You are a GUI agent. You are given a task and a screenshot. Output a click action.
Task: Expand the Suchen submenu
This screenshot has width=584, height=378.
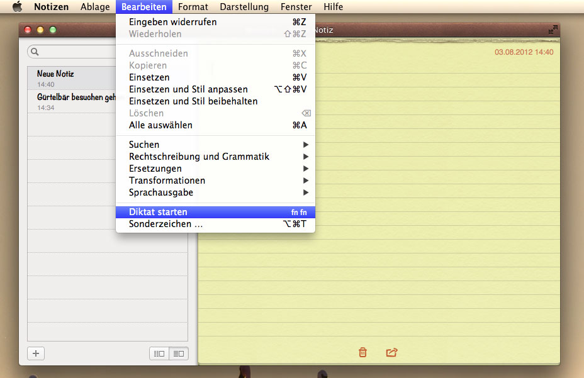[215, 145]
